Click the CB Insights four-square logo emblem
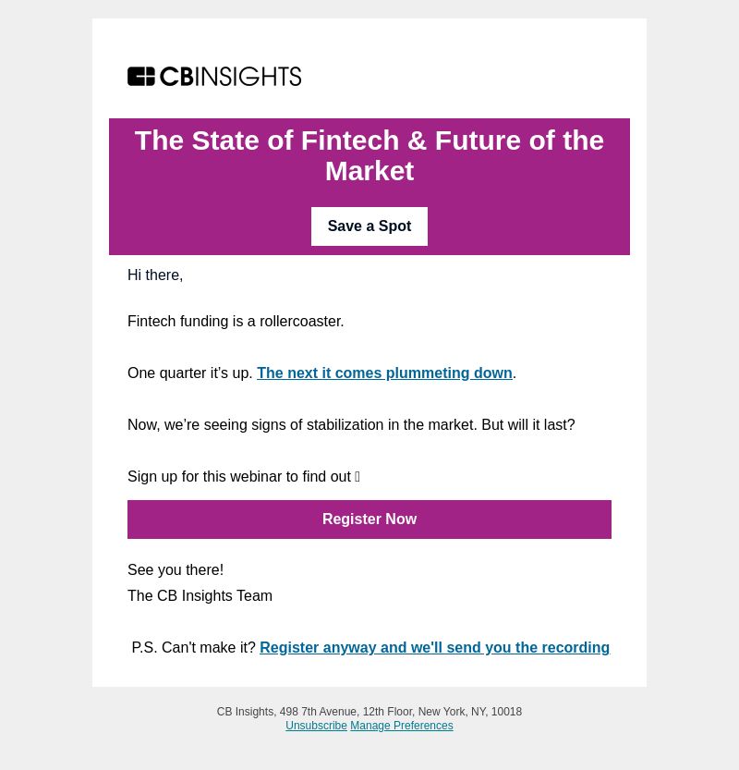739x770 pixels. pyautogui.click(x=140, y=77)
